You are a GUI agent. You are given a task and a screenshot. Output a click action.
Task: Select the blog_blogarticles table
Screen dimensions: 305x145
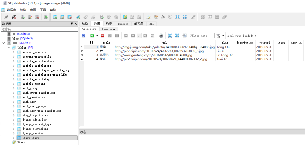point(35,115)
